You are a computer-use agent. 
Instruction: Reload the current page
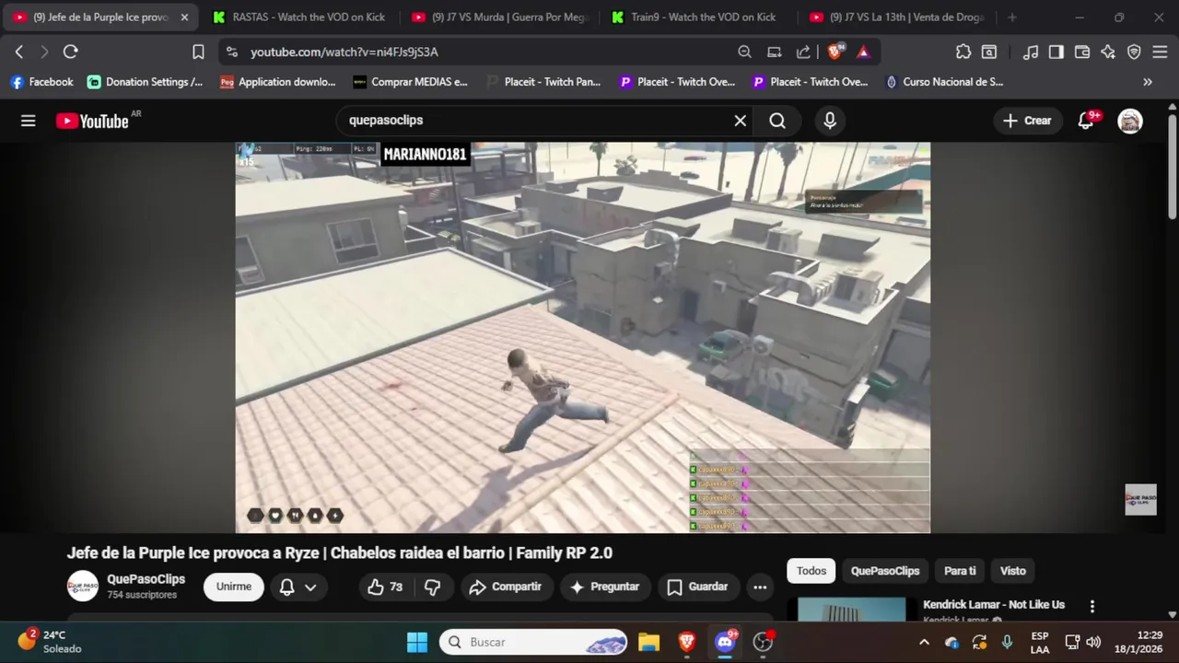(x=71, y=52)
